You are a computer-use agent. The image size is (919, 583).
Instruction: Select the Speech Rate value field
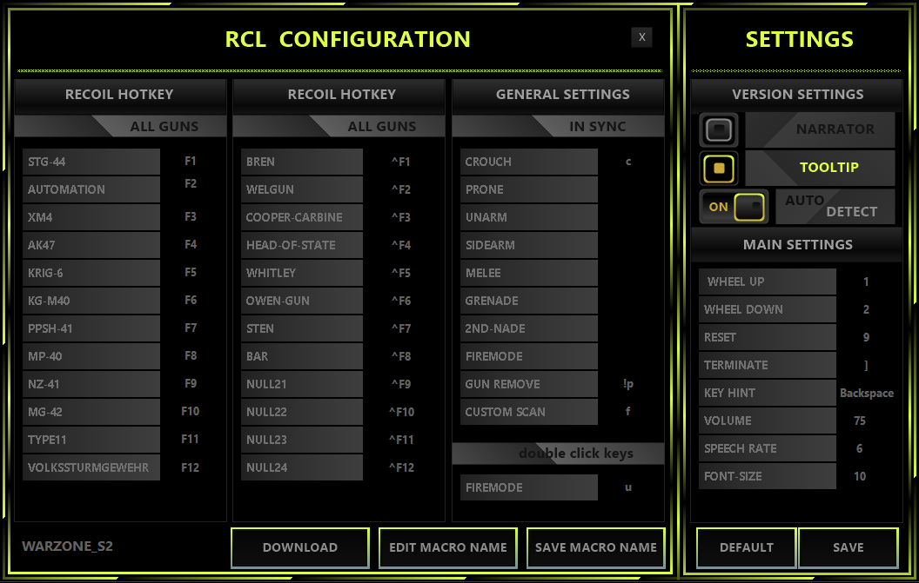tap(860, 448)
